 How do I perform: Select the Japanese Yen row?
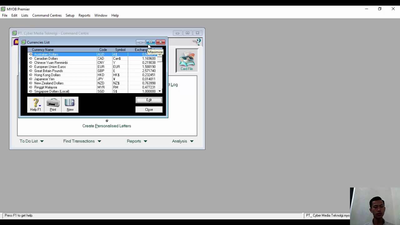coord(92,79)
